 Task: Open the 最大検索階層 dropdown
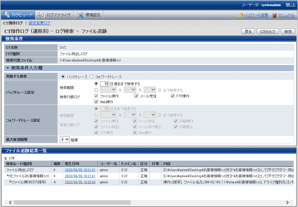click(65, 139)
